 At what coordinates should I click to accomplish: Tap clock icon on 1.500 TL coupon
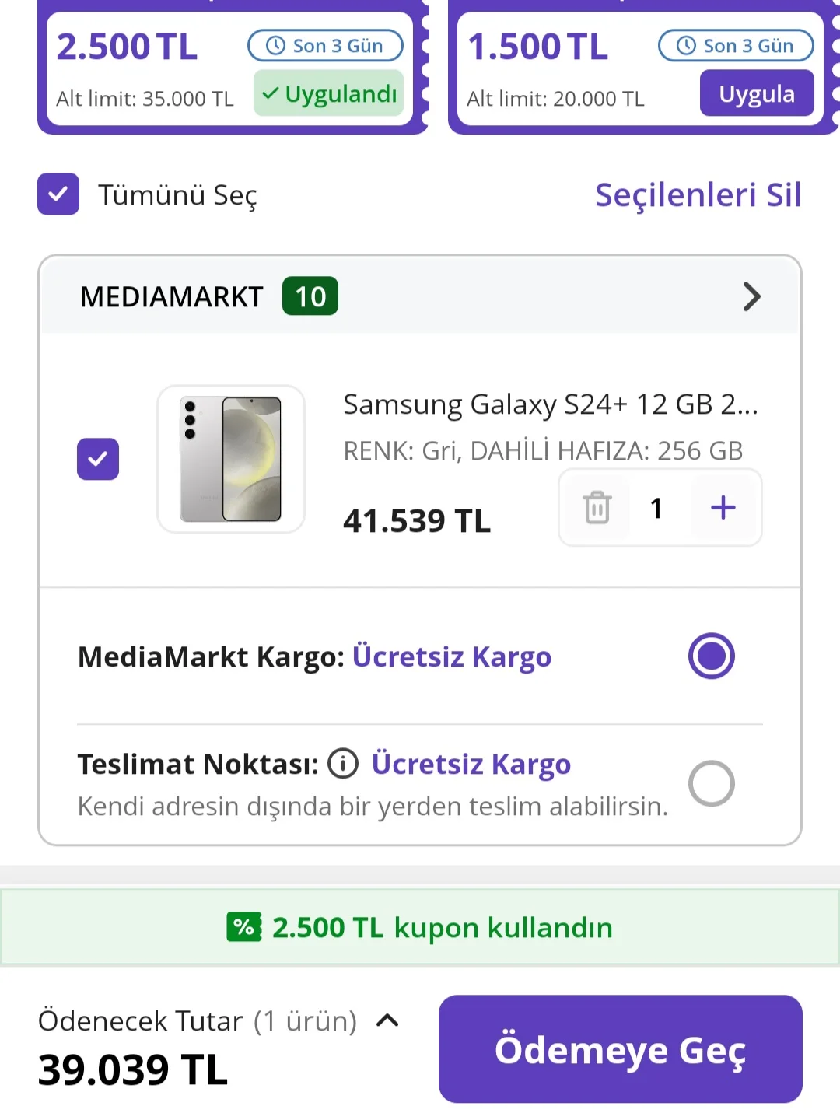(x=686, y=46)
